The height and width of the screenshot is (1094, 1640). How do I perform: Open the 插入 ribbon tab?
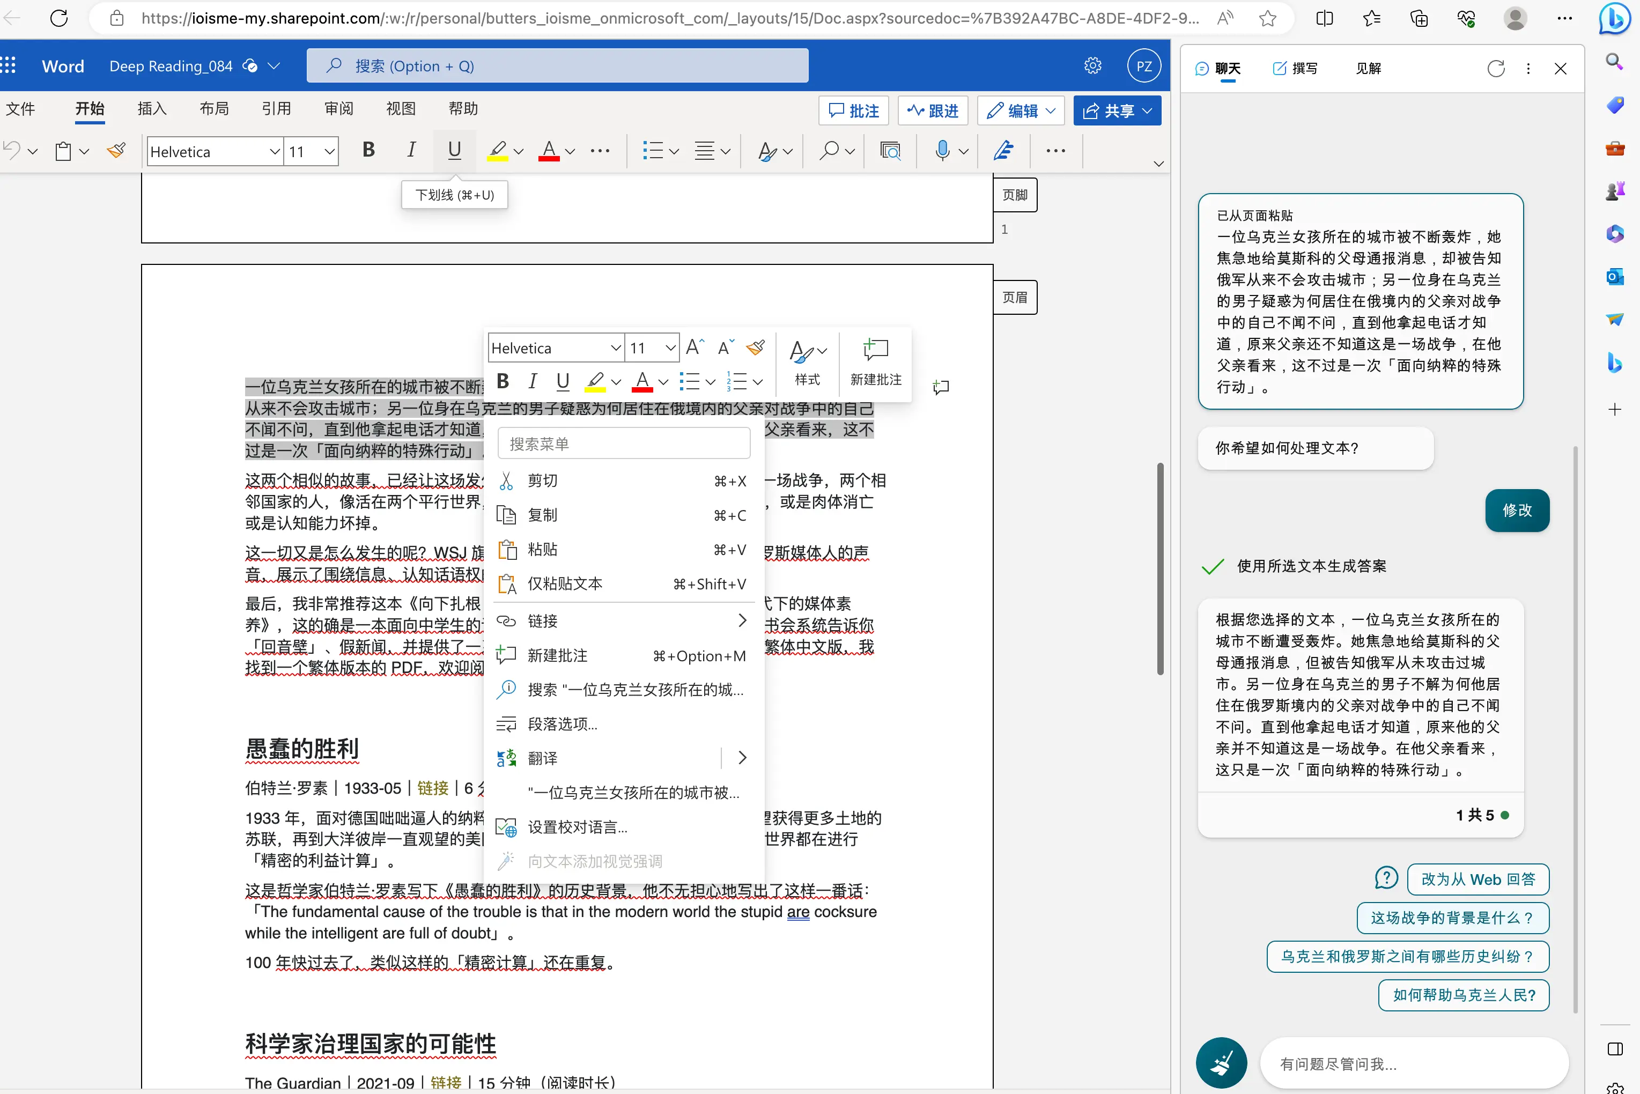click(152, 108)
